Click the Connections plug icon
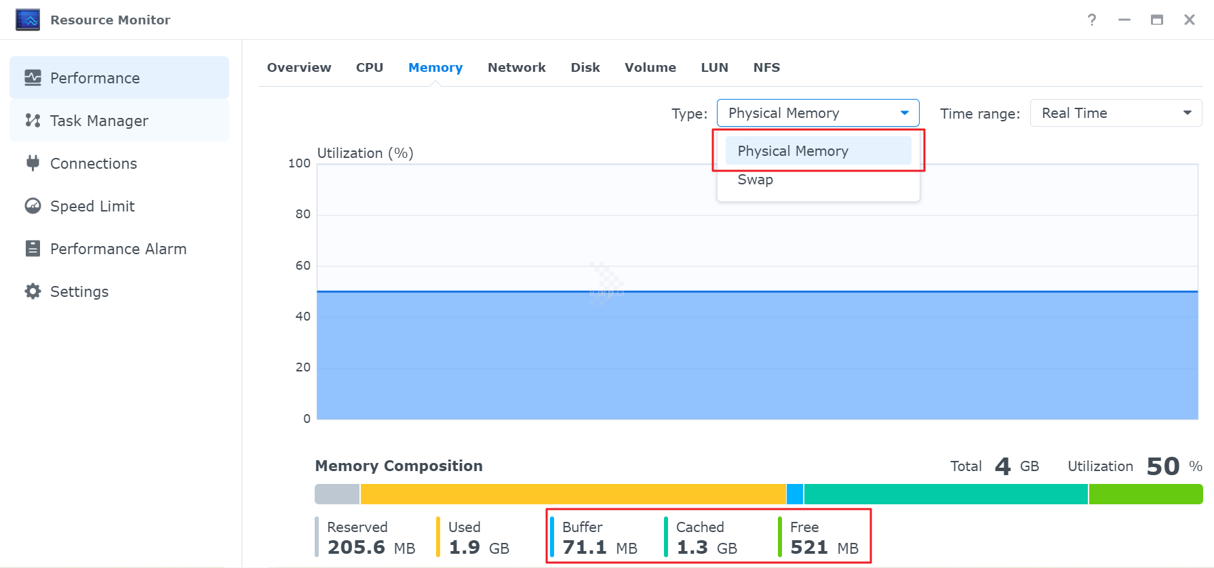The height and width of the screenshot is (568, 1214). [x=33, y=163]
